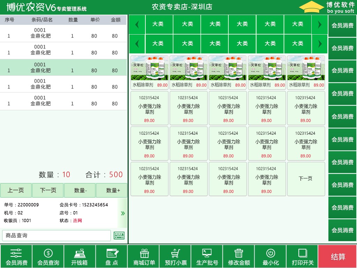The height and width of the screenshot is (268, 357).
Task: Open the cash drawer with 开钱箱
Action: point(80,256)
